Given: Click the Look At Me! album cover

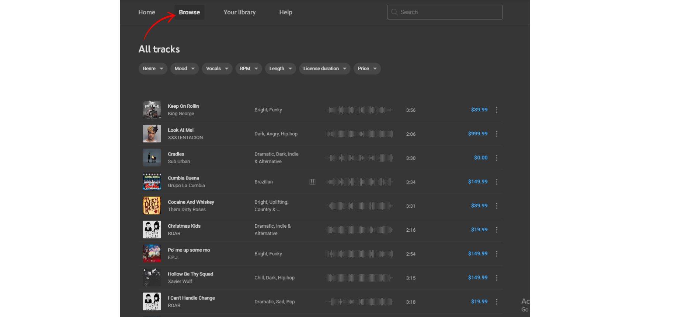Looking at the screenshot, I should [x=152, y=133].
